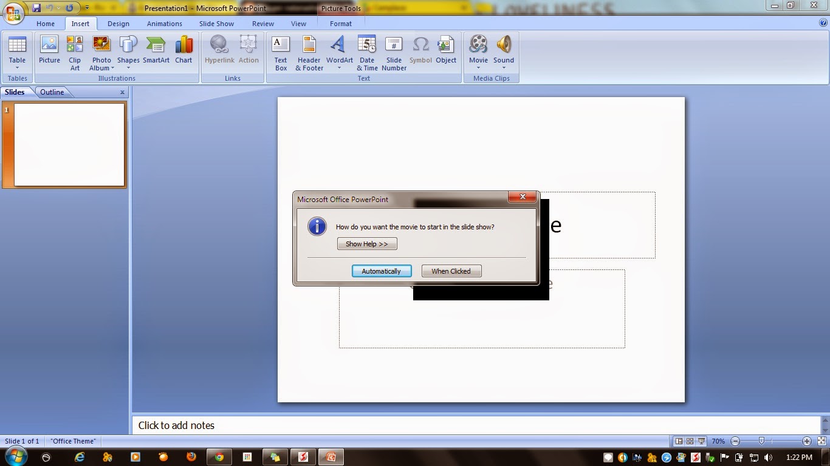Open the Review ribbon tab
Screen dimensions: 830x466
click(x=263, y=24)
